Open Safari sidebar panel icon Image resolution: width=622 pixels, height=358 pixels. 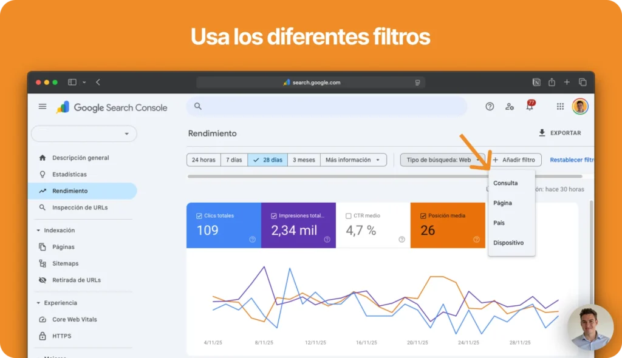tap(72, 82)
